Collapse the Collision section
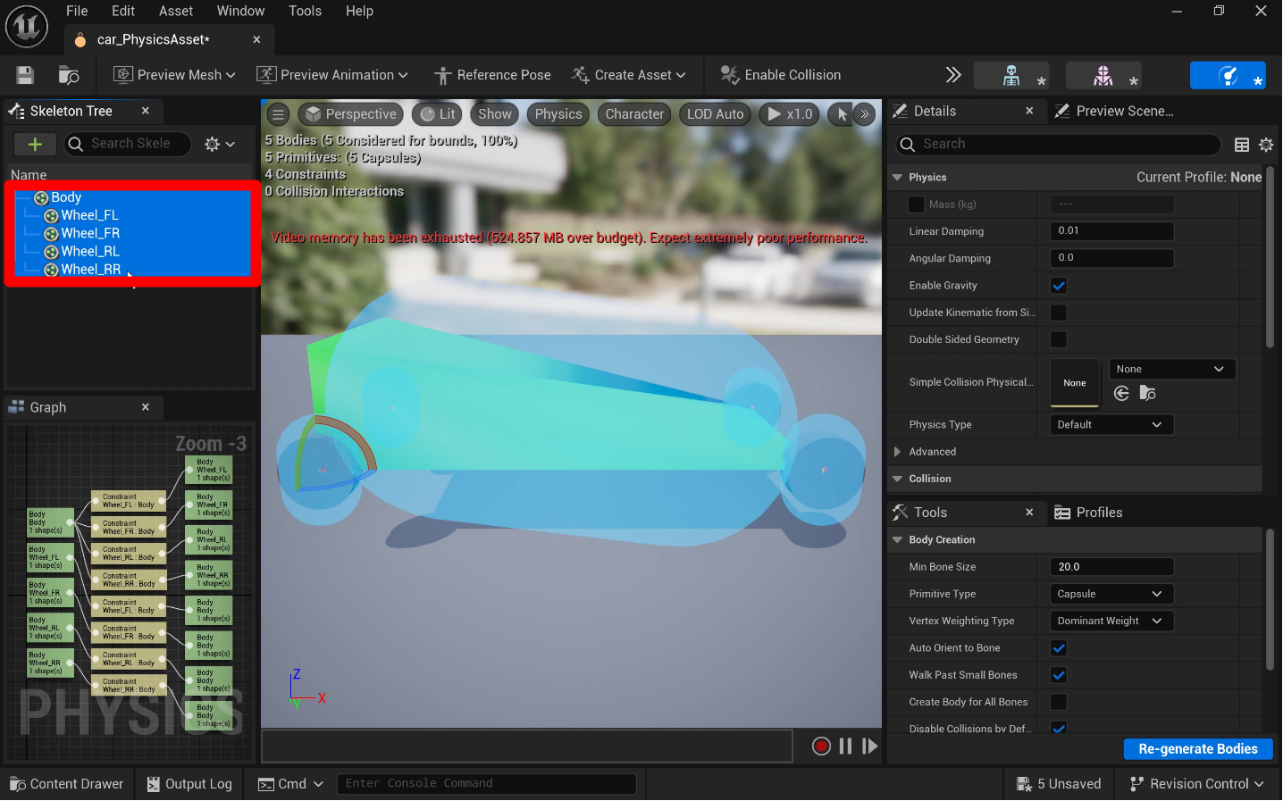Viewport: 1283px width, 801px height. 897,479
